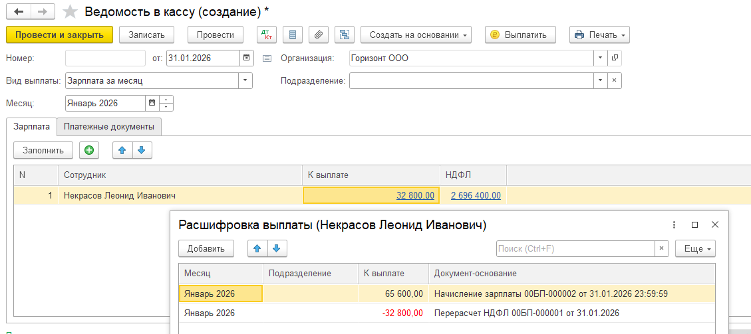
Task: Switch to the Платежные документы tab
Action: 109,126
